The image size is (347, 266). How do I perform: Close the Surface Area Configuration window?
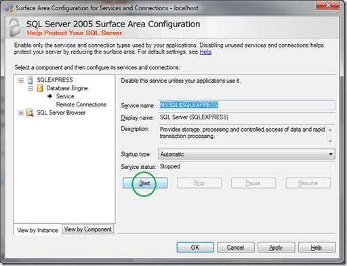[x=327, y=5]
